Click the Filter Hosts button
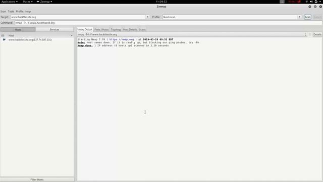Screen dimensions: 323x182 click(37, 180)
